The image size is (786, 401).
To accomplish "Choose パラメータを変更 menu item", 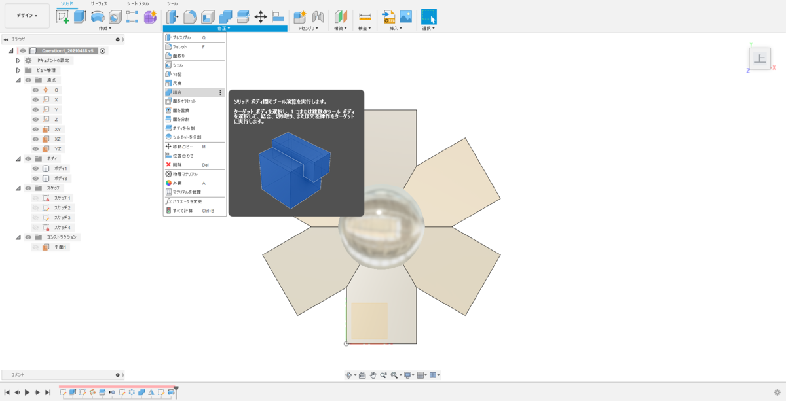I will tap(195, 201).
